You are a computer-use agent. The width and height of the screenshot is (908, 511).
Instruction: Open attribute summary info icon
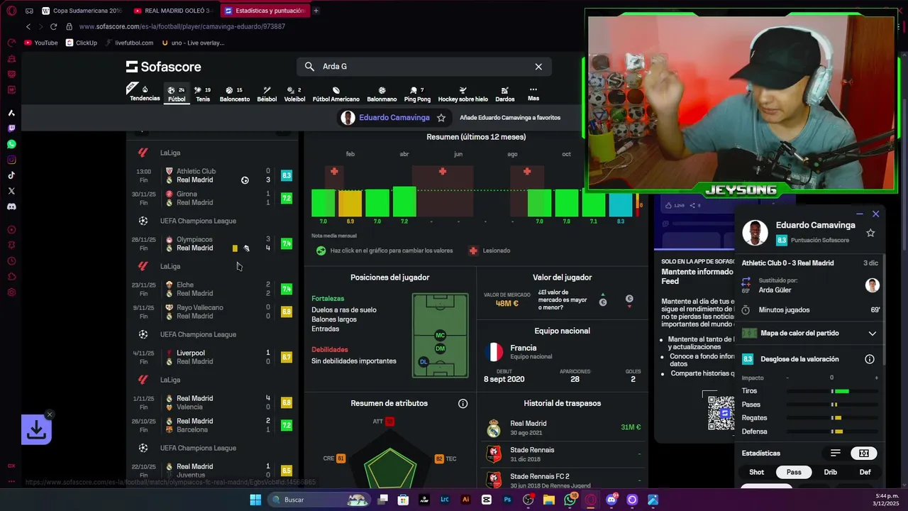coord(463,404)
